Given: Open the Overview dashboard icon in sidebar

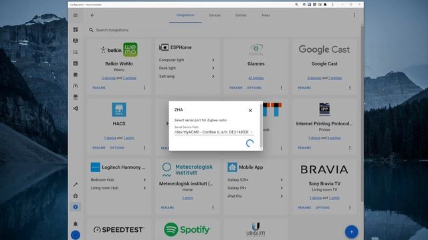Looking at the screenshot, I should pos(76,29).
